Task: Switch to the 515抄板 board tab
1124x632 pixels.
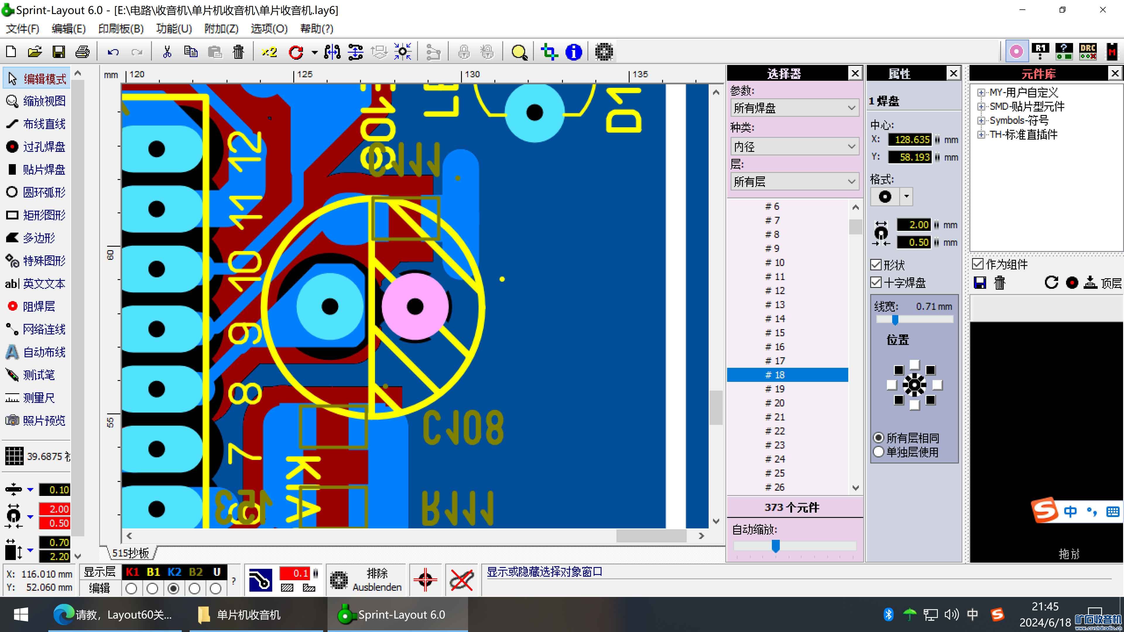Action: coord(131,553)
